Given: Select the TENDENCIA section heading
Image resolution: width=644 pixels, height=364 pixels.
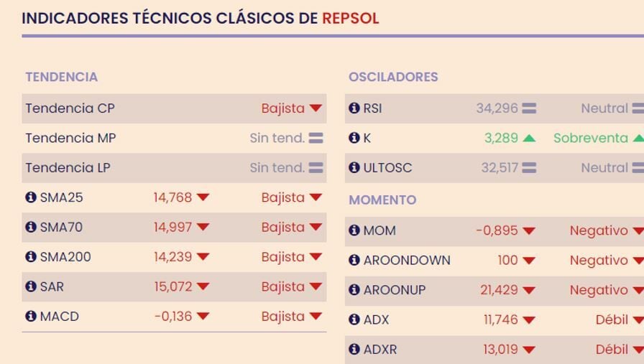Looking at the screenshot, I should [x=61, y=77].
